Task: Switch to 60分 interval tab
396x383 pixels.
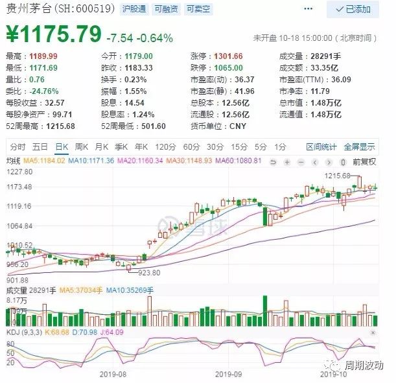Action: [x=191, y=146]
